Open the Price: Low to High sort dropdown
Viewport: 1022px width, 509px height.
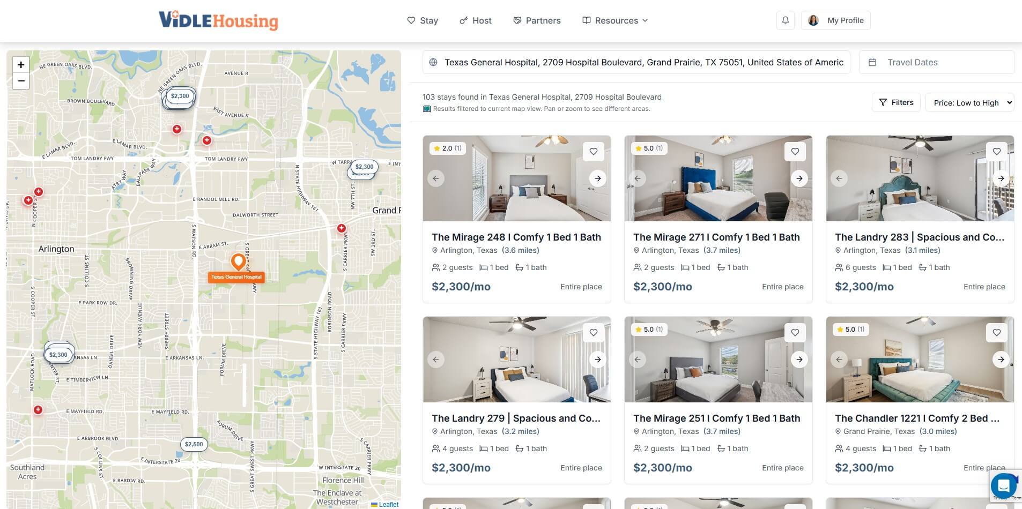pyautogui.click(x=969, y=102)
